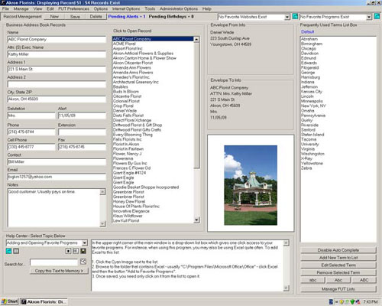Click the Help Center Search for field
This screenshot has width=382, height=306.
pyautogui.click(x=53, y=262)
